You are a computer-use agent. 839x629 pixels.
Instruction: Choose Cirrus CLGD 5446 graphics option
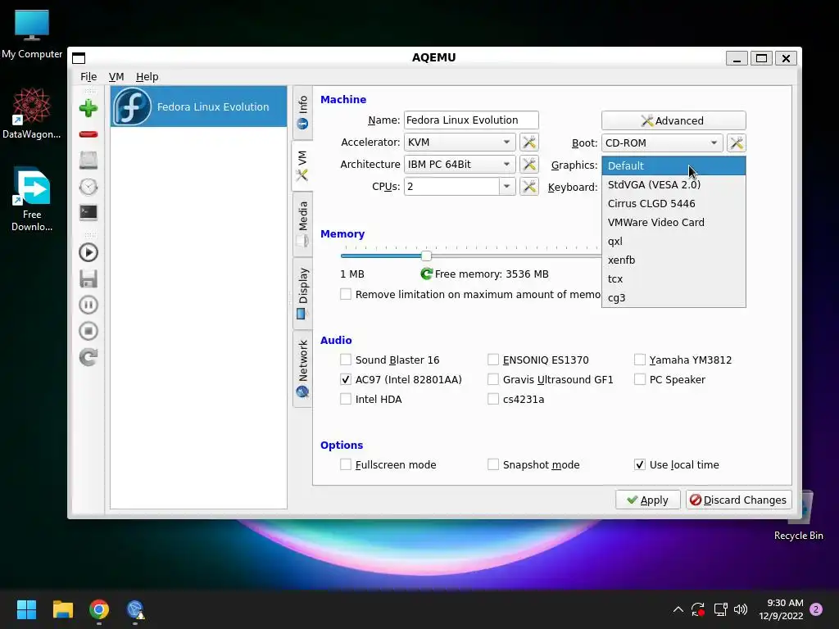point(673,203)
